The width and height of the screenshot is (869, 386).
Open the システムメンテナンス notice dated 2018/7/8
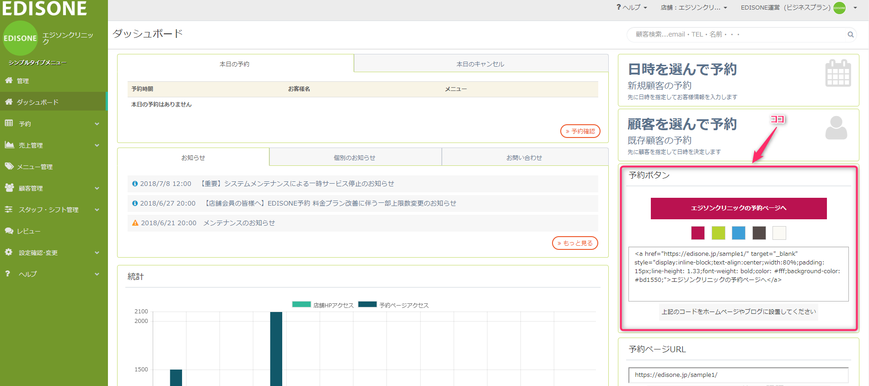tap(362, 184)
